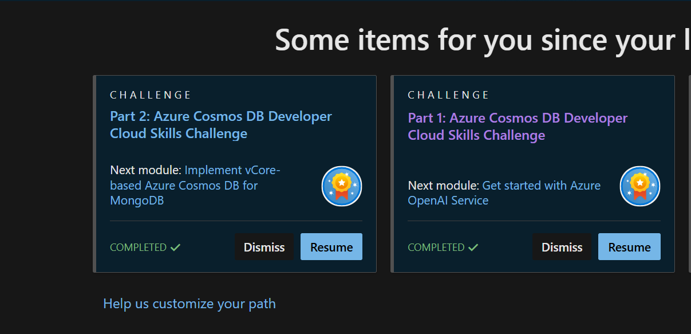Resume the Part 1 challenge
This screenshot has height=334, width=691.
click(x=629, y=247)
